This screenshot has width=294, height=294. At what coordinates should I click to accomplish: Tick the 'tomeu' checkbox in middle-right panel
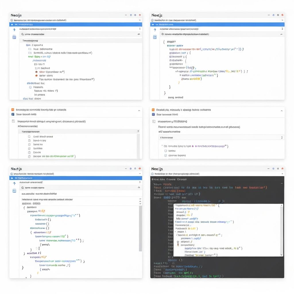click(x=165, y=151)
